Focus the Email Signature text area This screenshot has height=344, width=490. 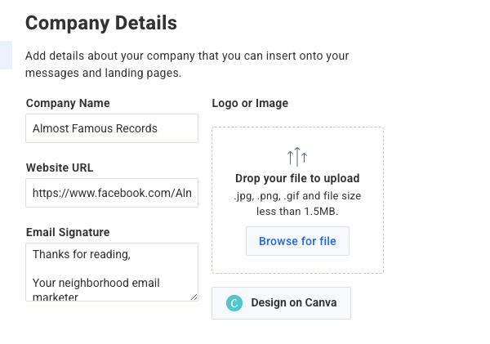(x=112, y=272)
